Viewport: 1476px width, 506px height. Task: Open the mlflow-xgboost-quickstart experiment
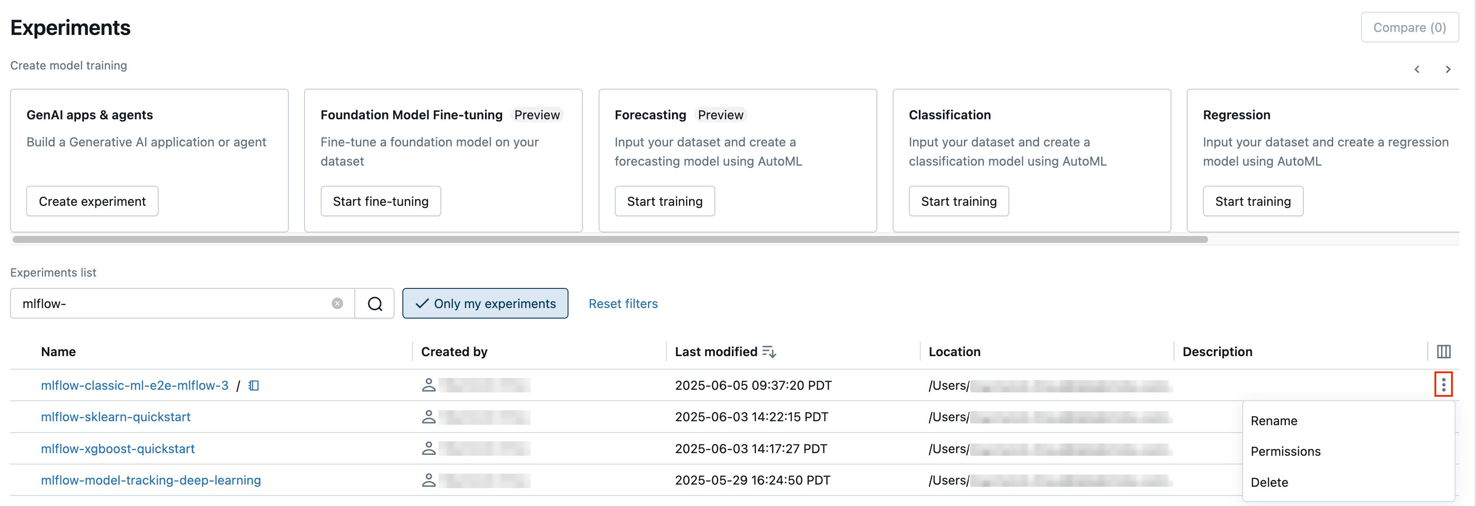(118, 449)
